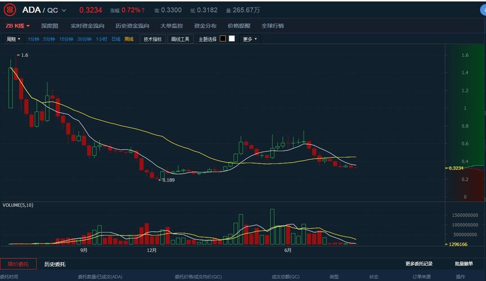Click the 1.4 price axis label
Viewport: 486px width, 281px height.
(x=465, y=72)
